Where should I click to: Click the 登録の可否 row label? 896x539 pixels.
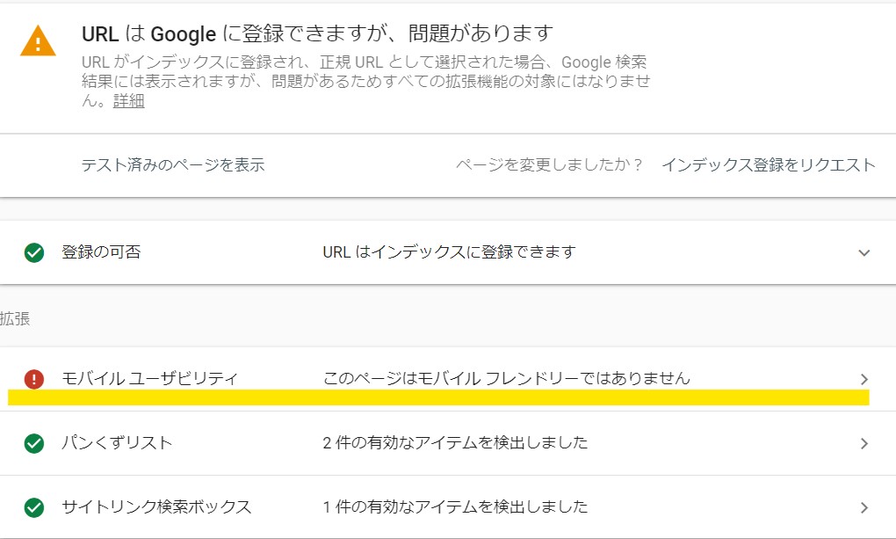(x=101, y=251)
